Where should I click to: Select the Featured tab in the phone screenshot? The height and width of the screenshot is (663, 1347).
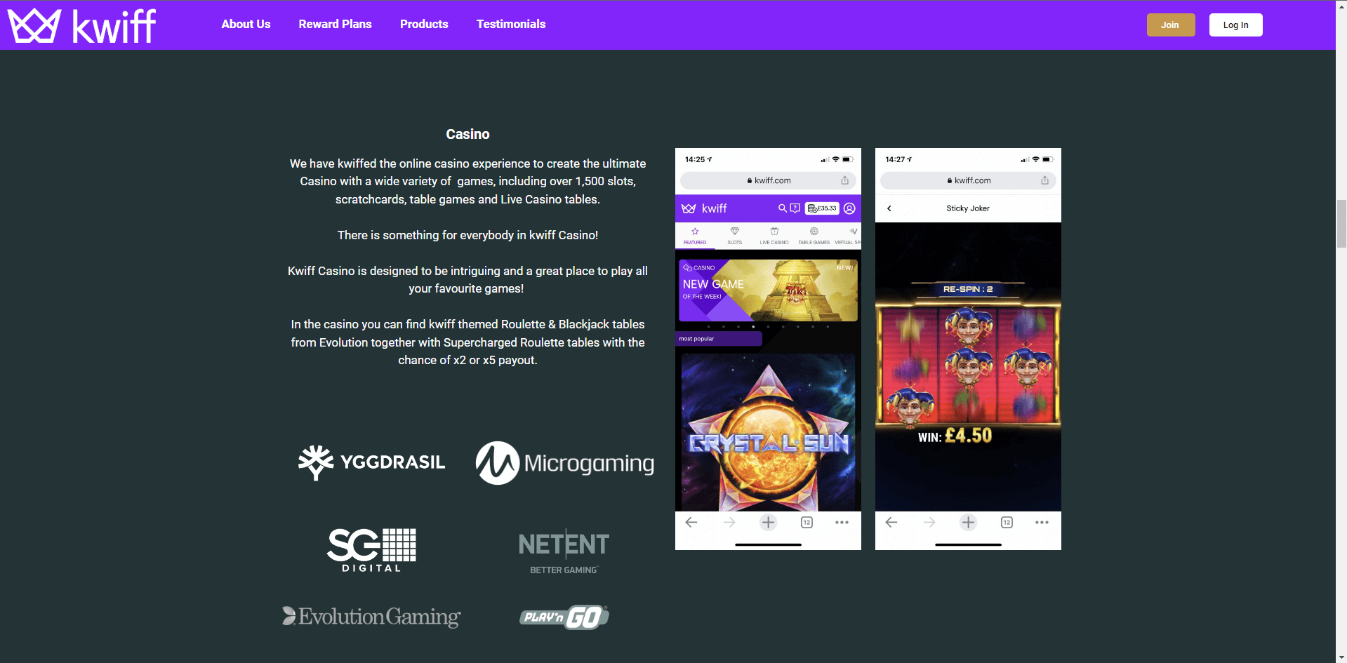[x=695, y=236]
